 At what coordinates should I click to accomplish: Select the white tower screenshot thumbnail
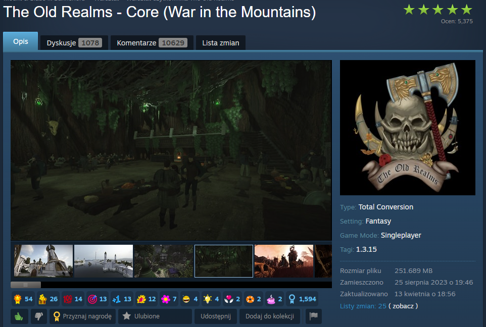click(x=43, y=261)
